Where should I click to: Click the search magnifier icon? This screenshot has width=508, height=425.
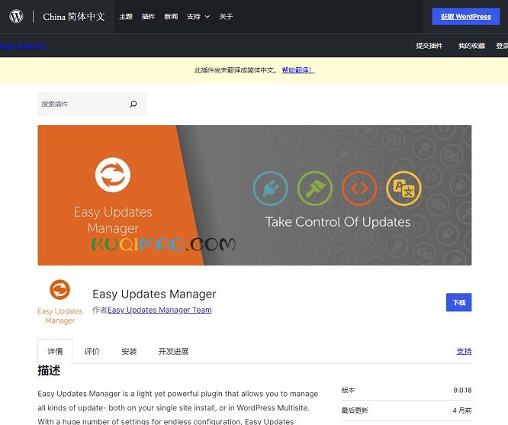(x=133, y=104)
